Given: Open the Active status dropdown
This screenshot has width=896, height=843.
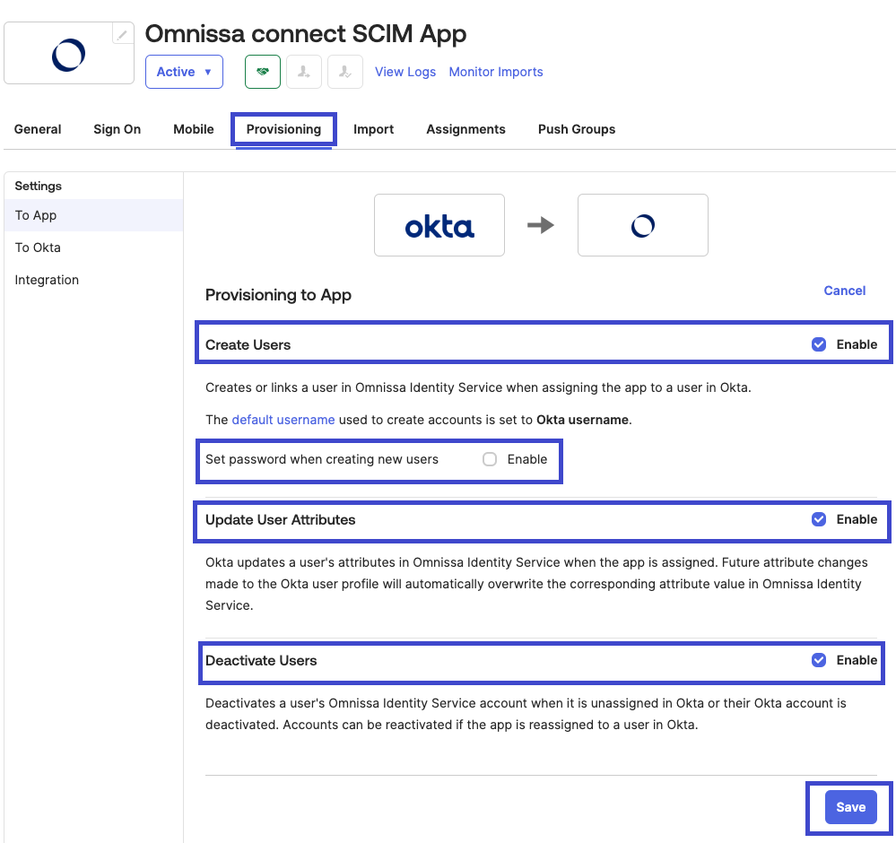Looking at the screenshot, I should (x=184, y=72).
